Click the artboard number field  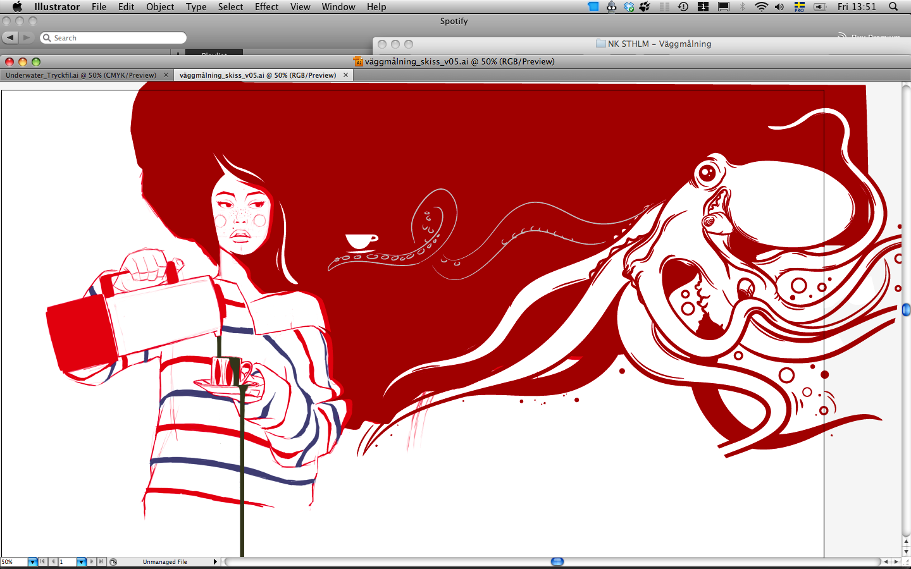tap(68, 561)
